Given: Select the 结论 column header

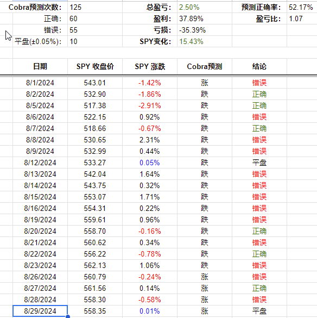Looking at the screenshot, I should tap(259, 66).
